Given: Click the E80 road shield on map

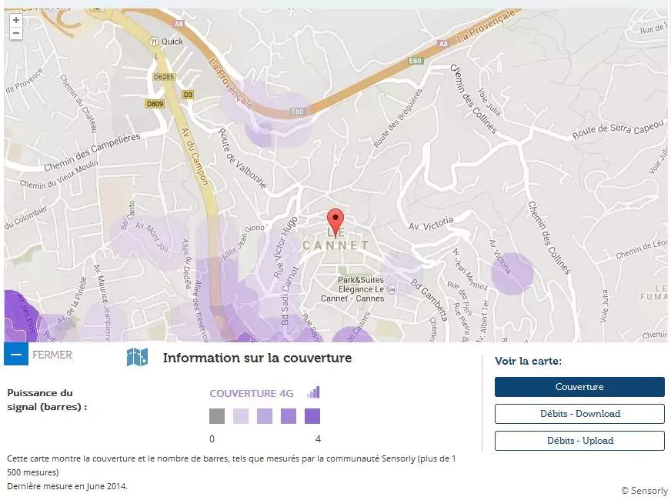Looking at the screenshot, I should coord(297,112).
